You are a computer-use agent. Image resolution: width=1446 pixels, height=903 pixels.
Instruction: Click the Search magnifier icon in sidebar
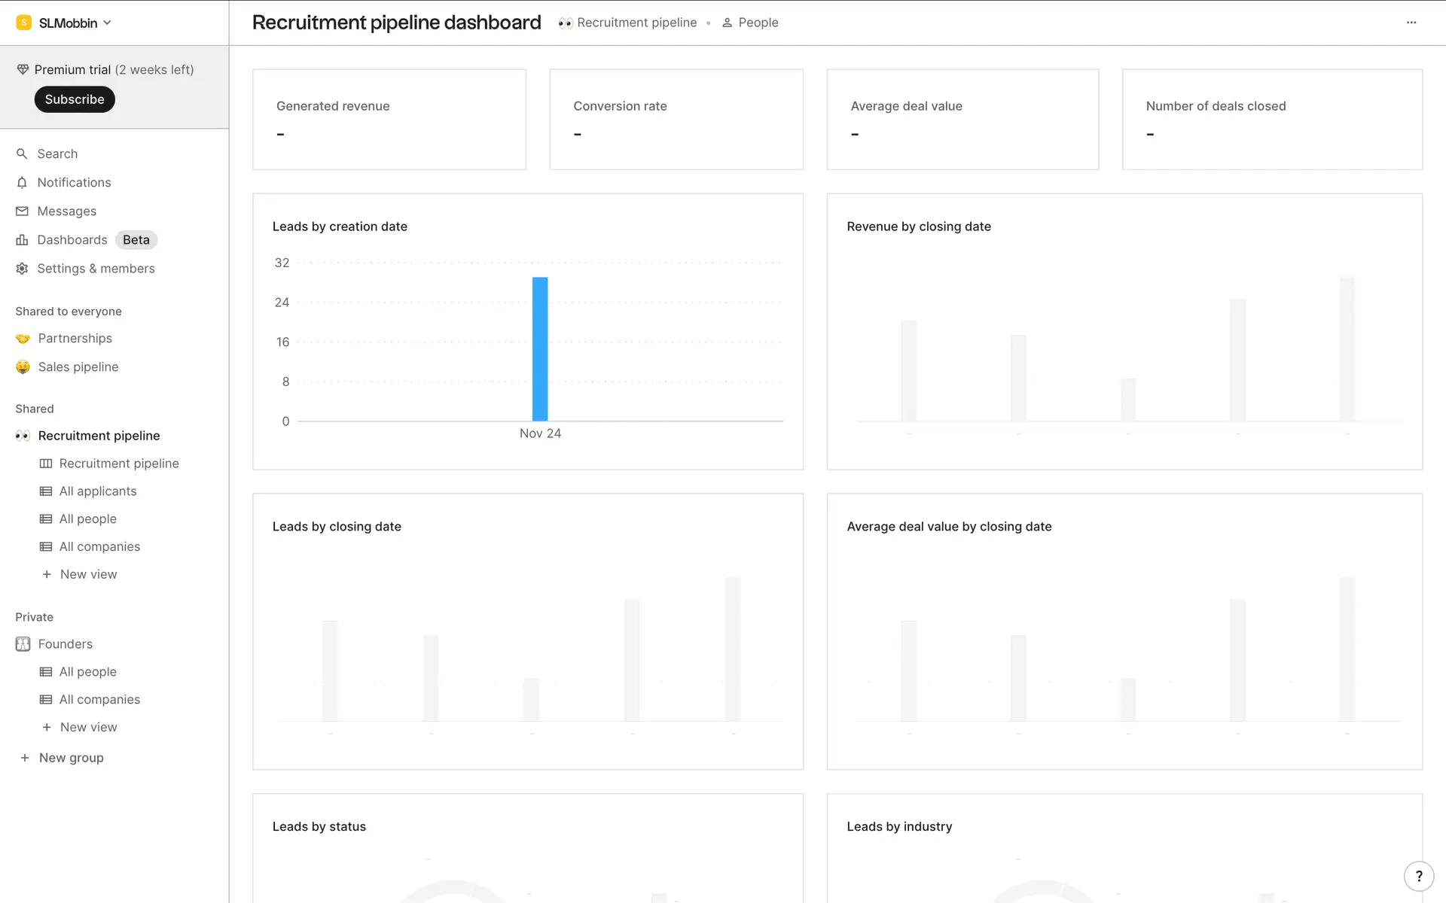click(22, 154)
